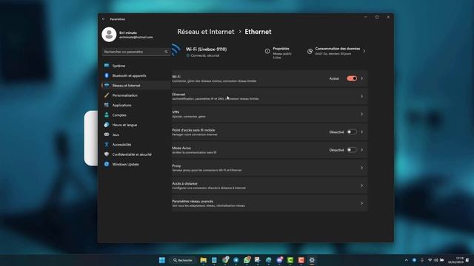Go to Comptes settings

pyautogui.click(x=136, y=115)
